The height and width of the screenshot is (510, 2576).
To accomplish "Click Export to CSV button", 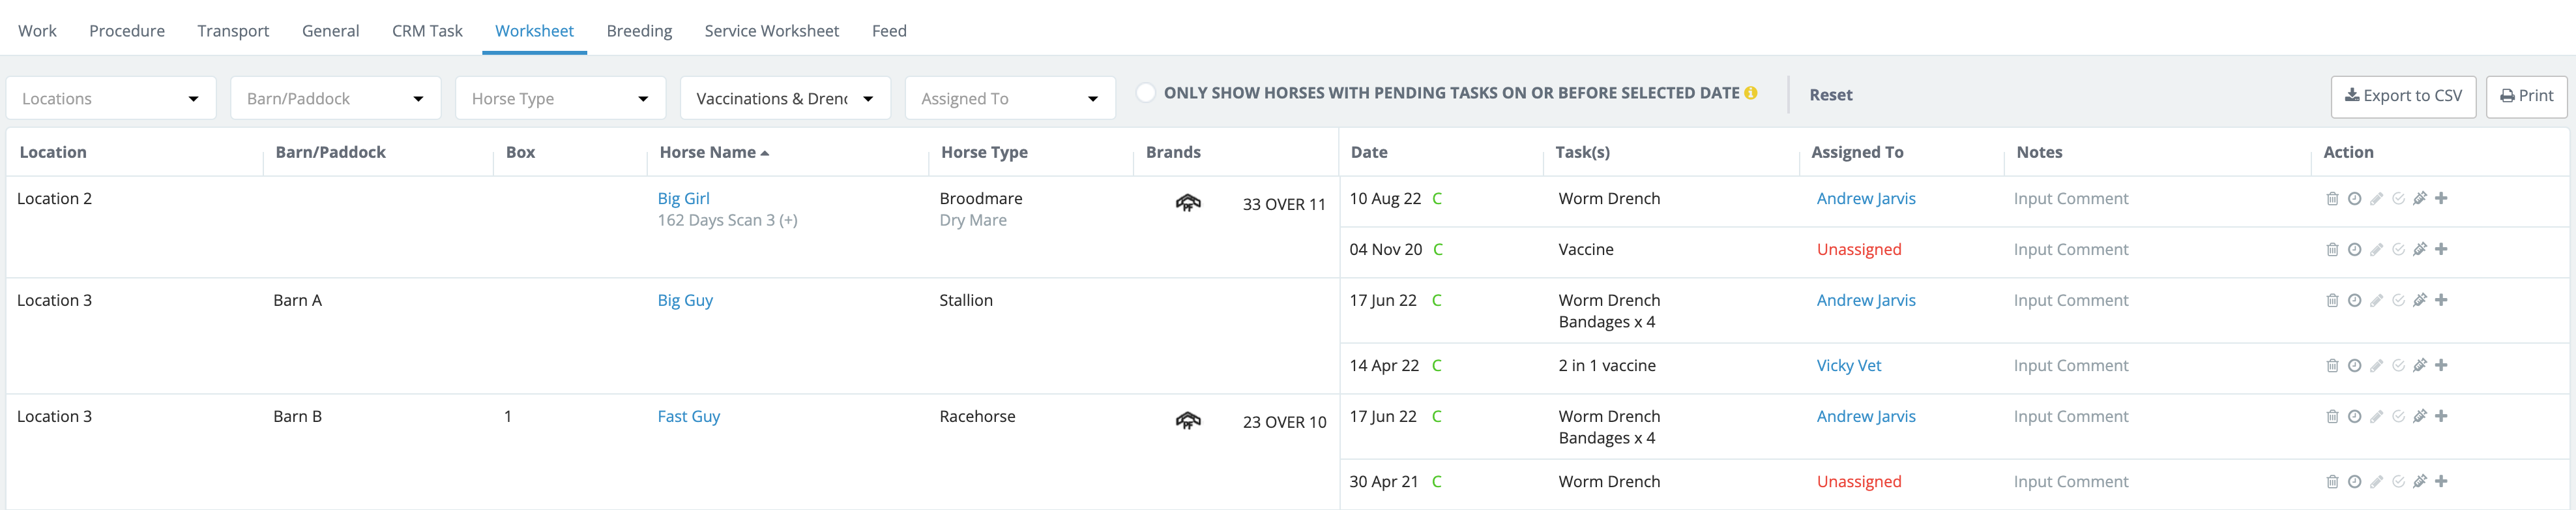I will click(x=2403, y=96).
